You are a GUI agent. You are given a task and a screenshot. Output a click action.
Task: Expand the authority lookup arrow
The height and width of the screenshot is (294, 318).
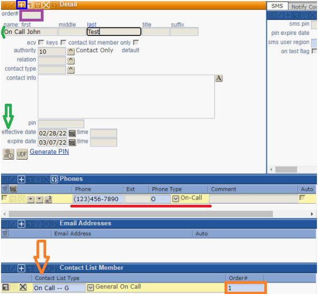(x=70, y=52)
